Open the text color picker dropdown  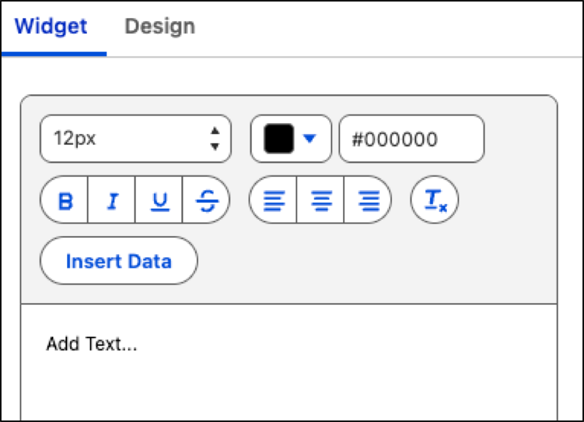[x=310, y=138]
